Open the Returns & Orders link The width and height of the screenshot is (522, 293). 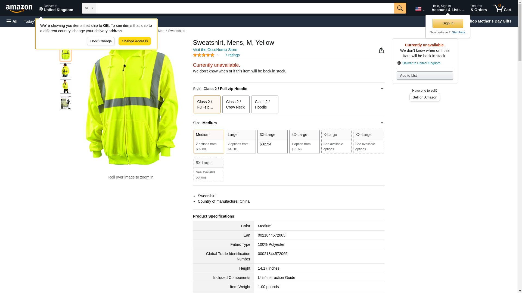coord(478,8)
